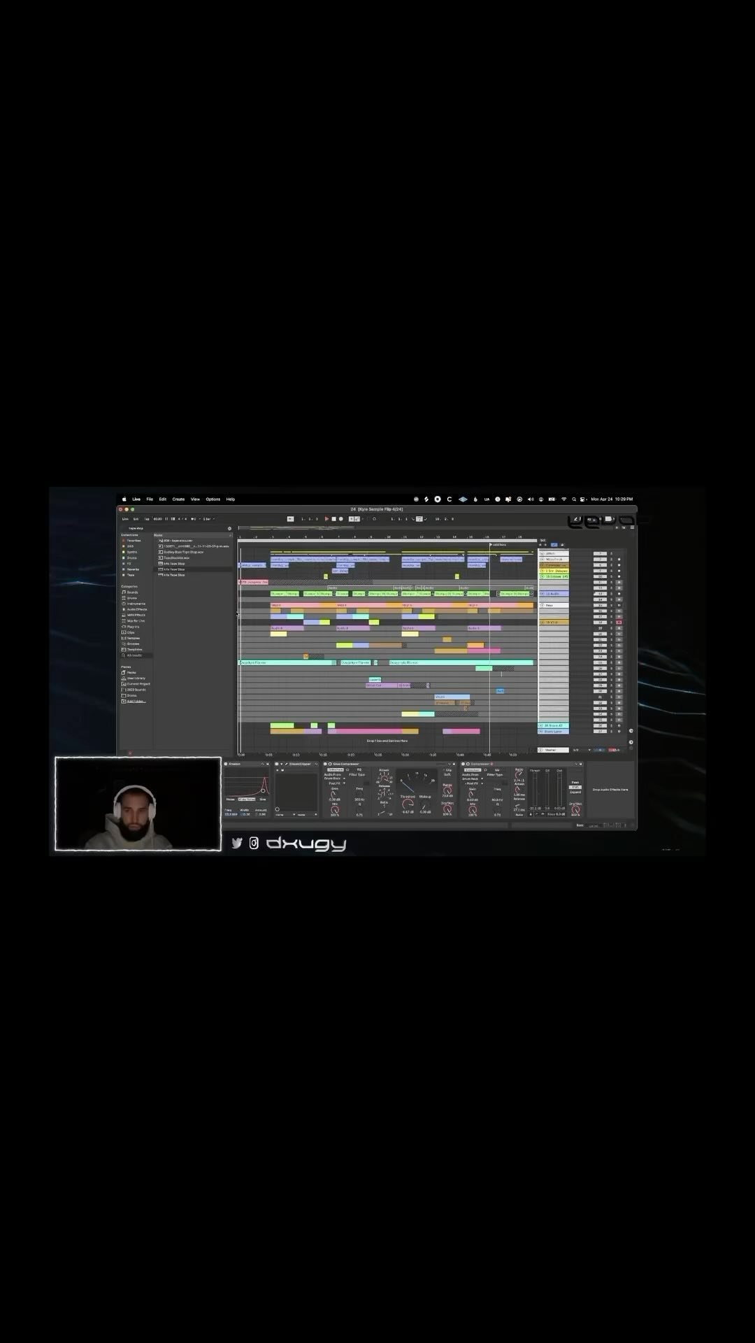Select the Samples browser category
Screen dimensions: 755x1343
pyautogui.click(x=131, y=638)
